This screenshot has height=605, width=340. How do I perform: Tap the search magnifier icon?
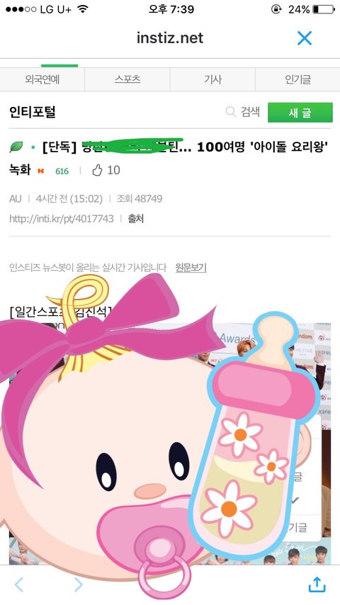coord(231,112)
